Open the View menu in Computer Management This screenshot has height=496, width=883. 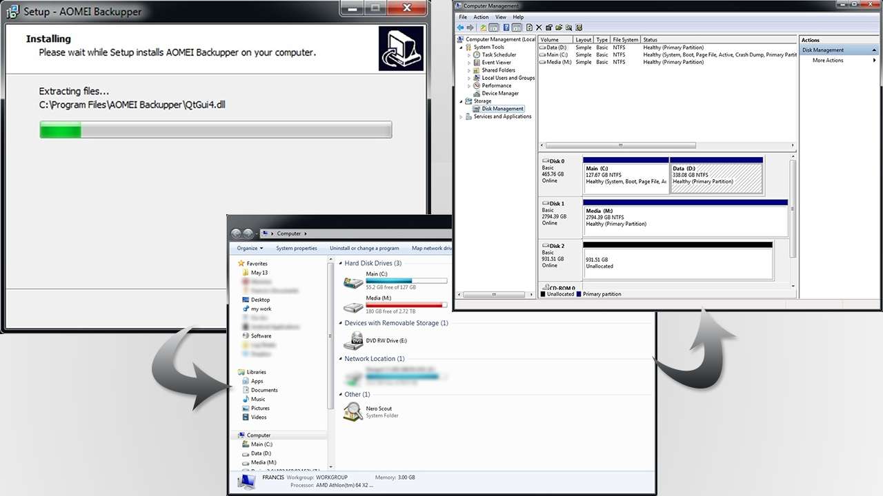tap(501, 17)
